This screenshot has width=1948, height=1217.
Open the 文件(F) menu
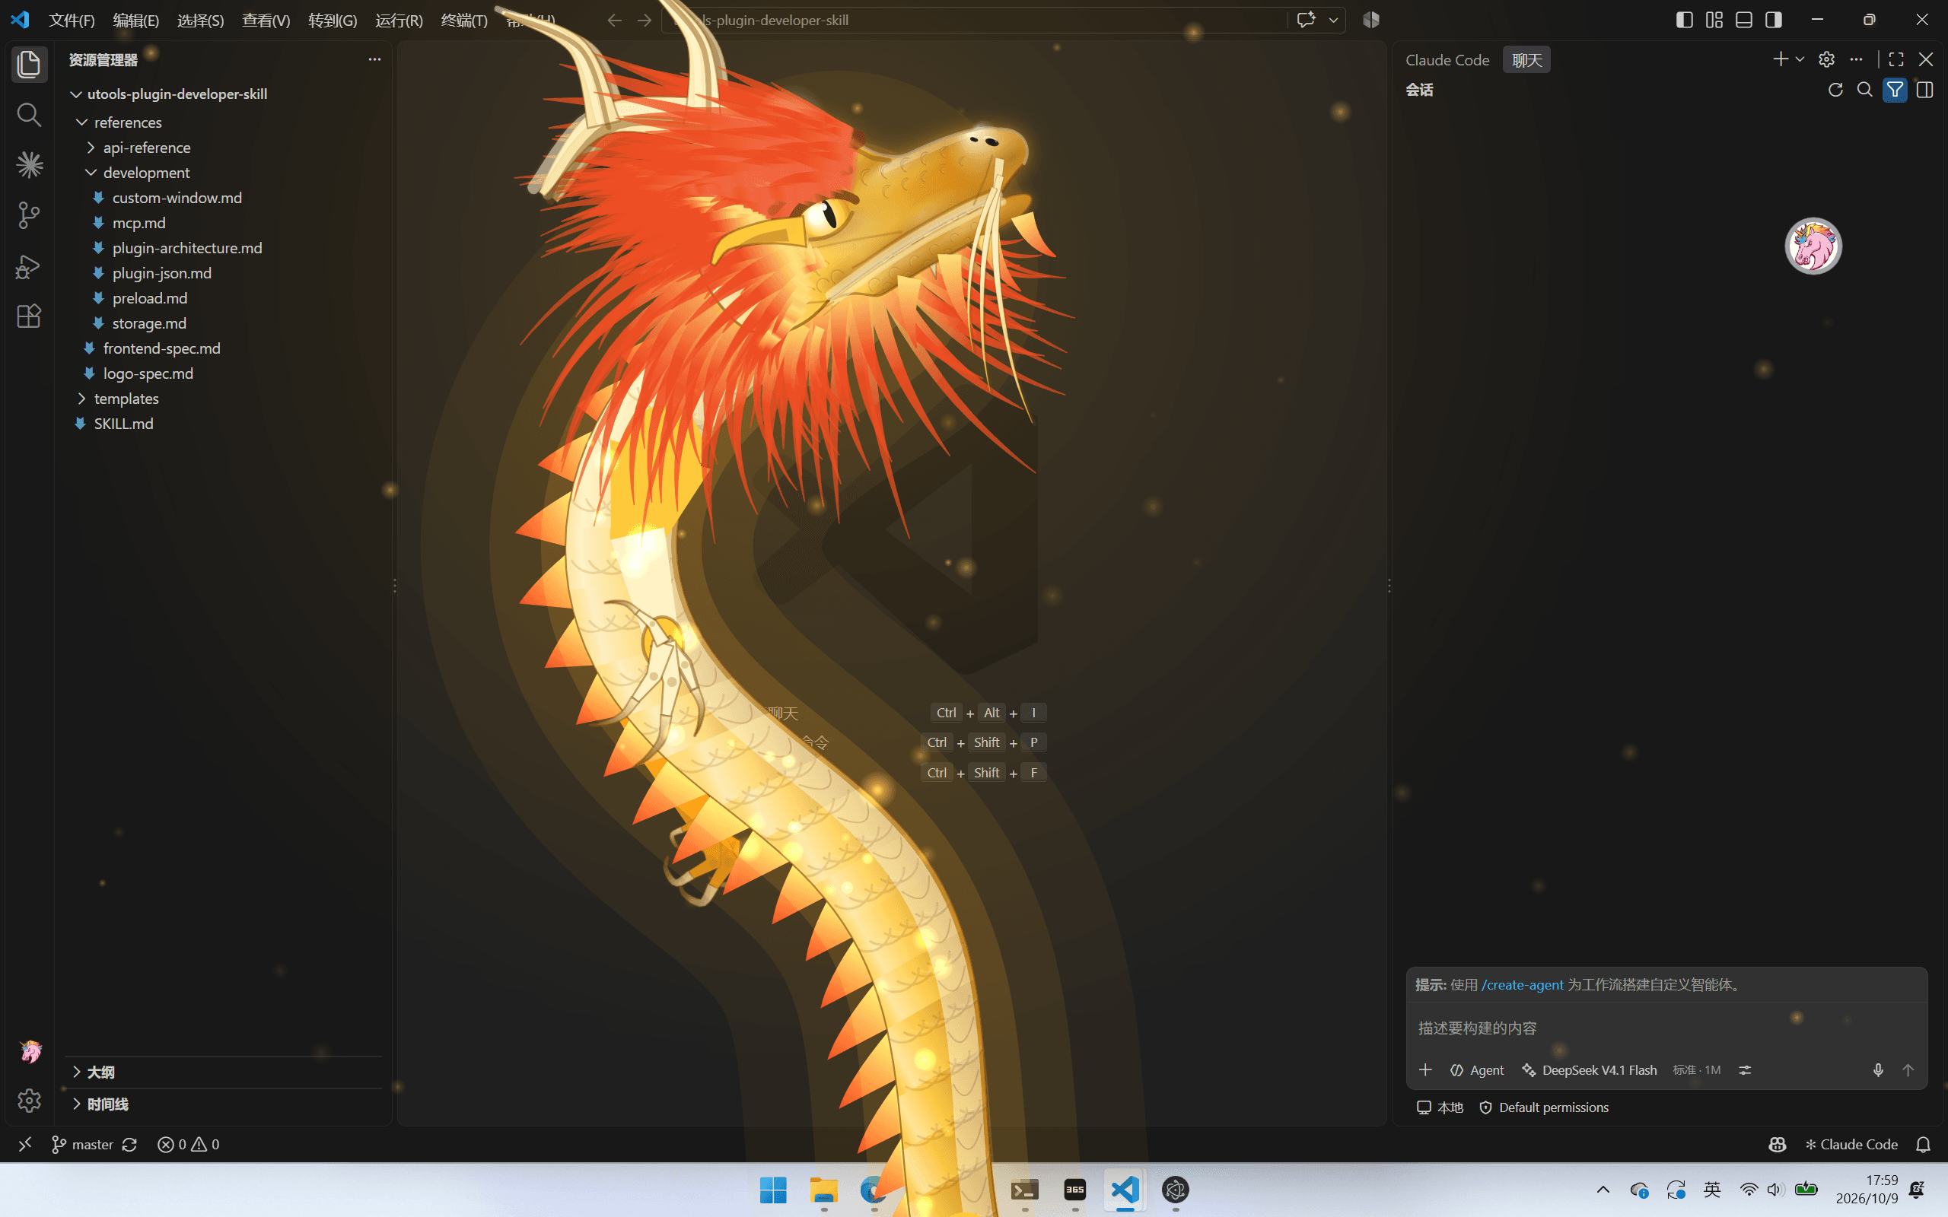72,20
